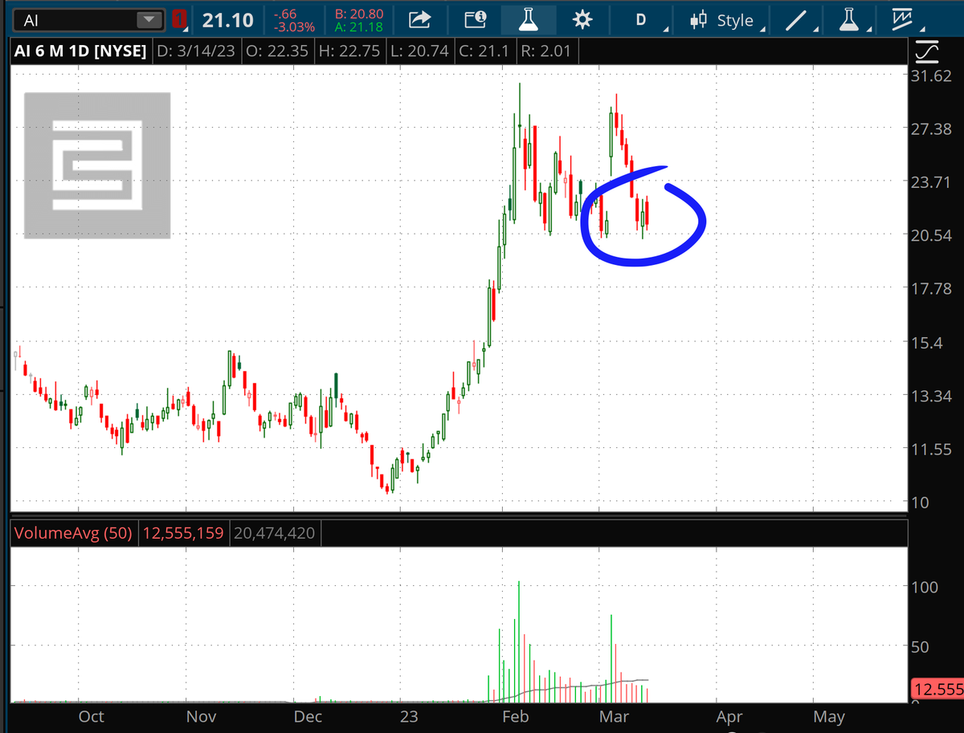Click the 100 volume axis label
The width and height of the screenshot is (964, 733).
[x=923, y=587]
